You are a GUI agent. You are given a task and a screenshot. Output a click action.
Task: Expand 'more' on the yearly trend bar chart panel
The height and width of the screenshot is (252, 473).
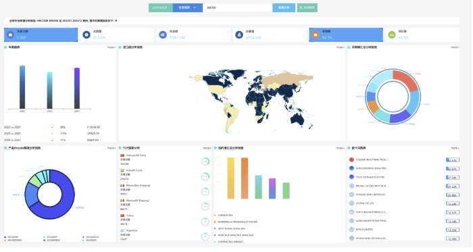click(x=111, y=47)
